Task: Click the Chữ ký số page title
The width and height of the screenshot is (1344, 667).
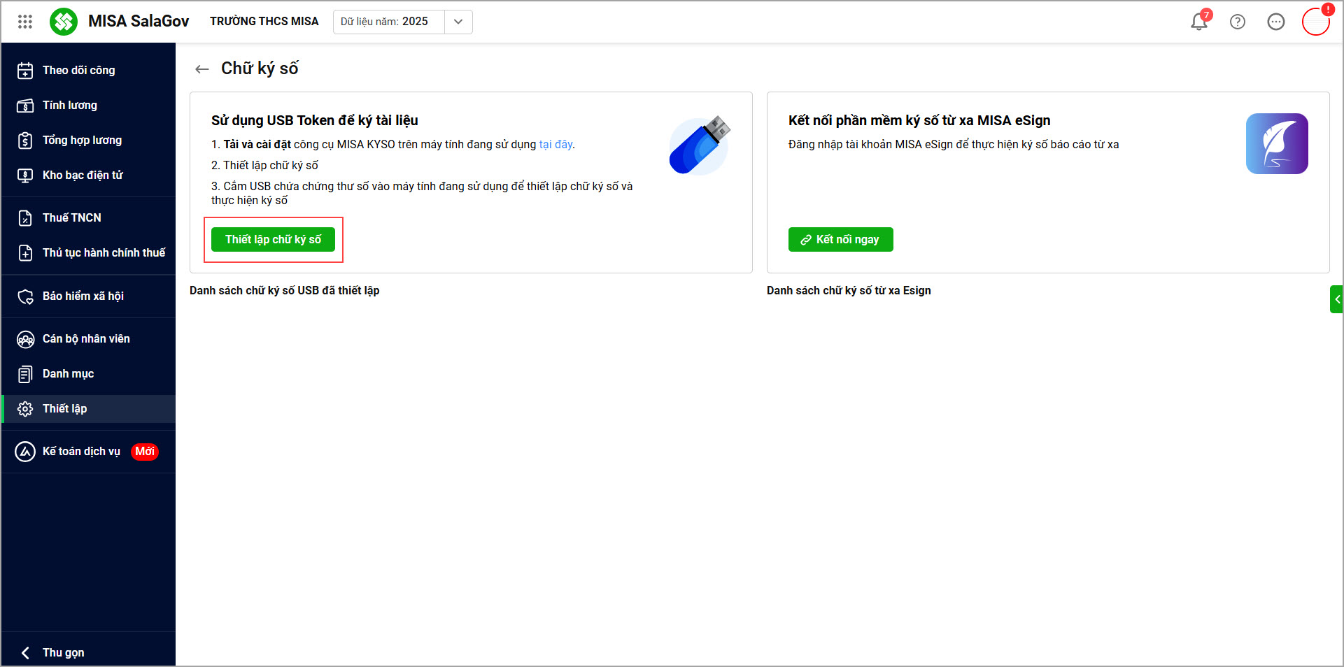Action: 260,68
